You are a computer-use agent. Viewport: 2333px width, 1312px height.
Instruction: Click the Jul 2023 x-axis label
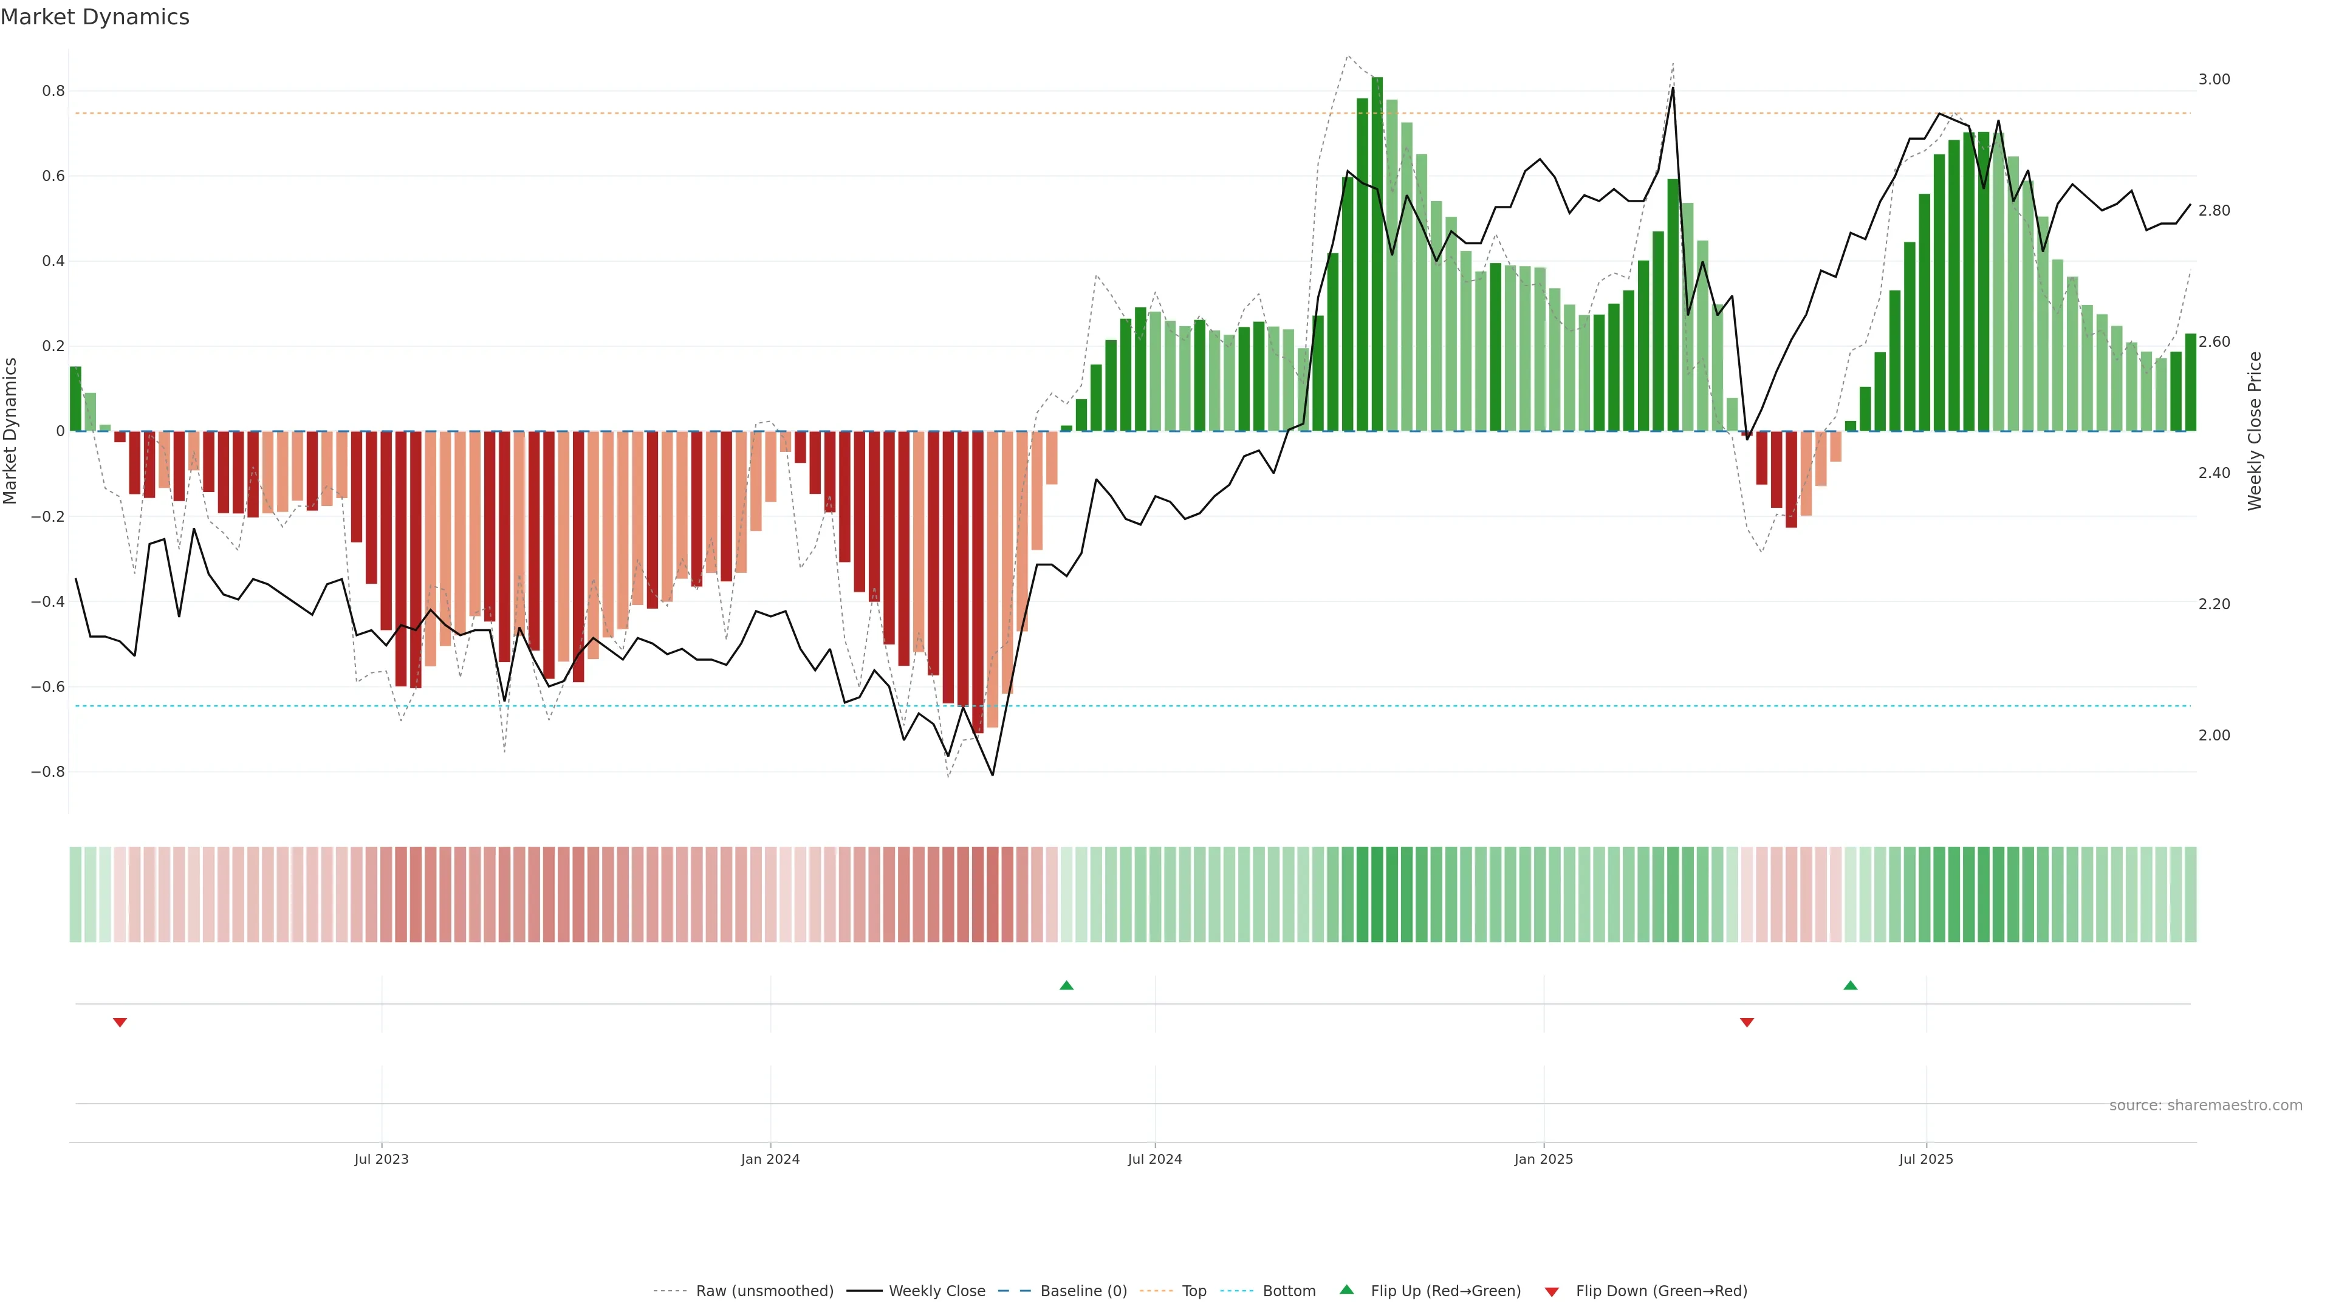point(382,1159)
